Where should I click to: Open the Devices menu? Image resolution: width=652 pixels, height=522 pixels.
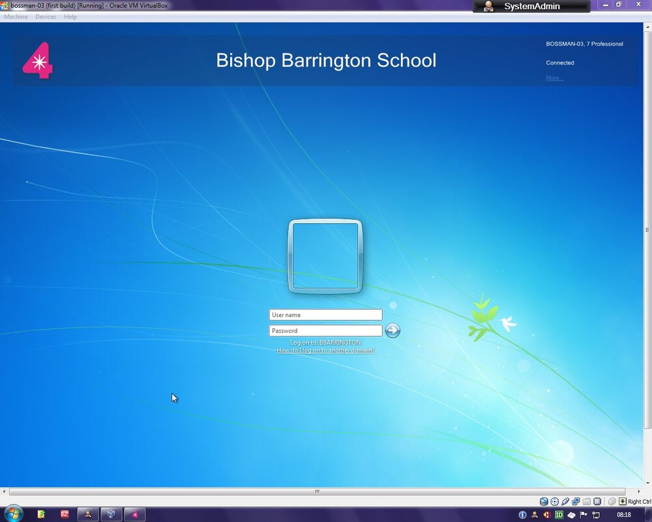(45, 17)
